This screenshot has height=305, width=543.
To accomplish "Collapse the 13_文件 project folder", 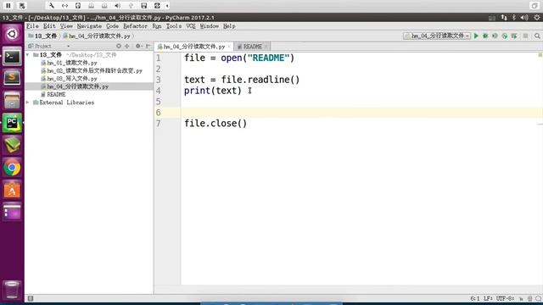I will tap(28, 55).
